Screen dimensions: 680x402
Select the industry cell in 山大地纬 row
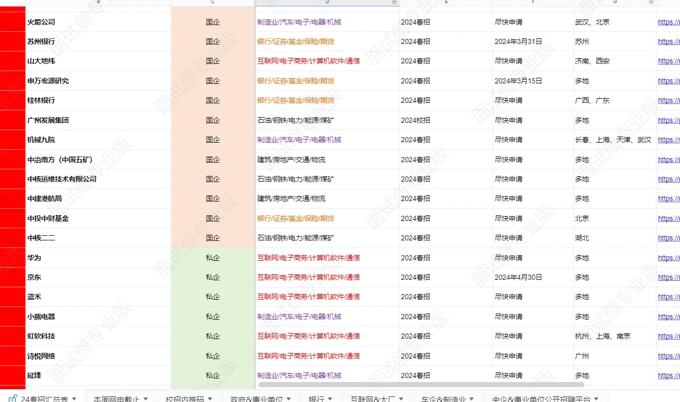pyautogui.click(x=327, y=61)
